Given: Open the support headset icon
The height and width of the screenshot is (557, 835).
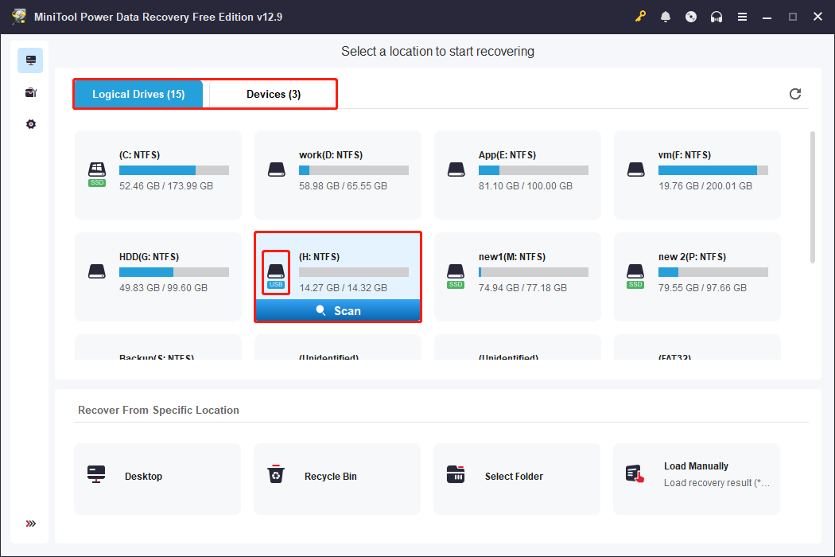Looking at the screenshot, I should (x=717, y=17).
